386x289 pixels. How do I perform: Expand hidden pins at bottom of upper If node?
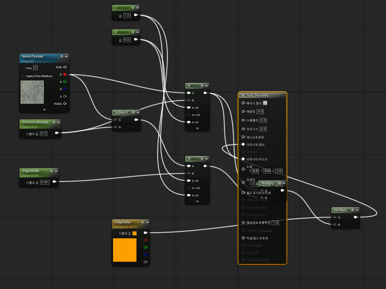[x=197, y=128]
